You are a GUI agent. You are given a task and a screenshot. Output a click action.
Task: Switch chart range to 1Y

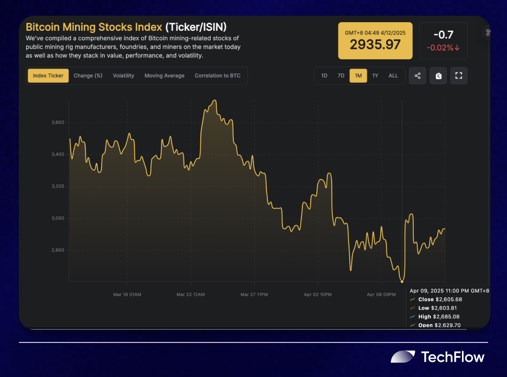pyautogui.click(x=375, y=76)
